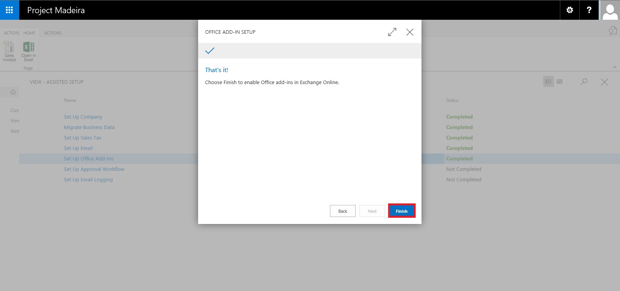Open Set Up Company link
Screen dimensions: 620x291
(x=83, y=117)
